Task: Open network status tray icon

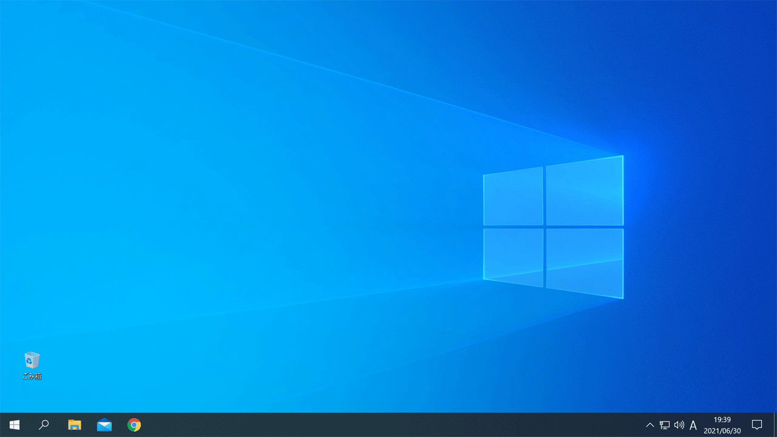Action: pos(665,425)
